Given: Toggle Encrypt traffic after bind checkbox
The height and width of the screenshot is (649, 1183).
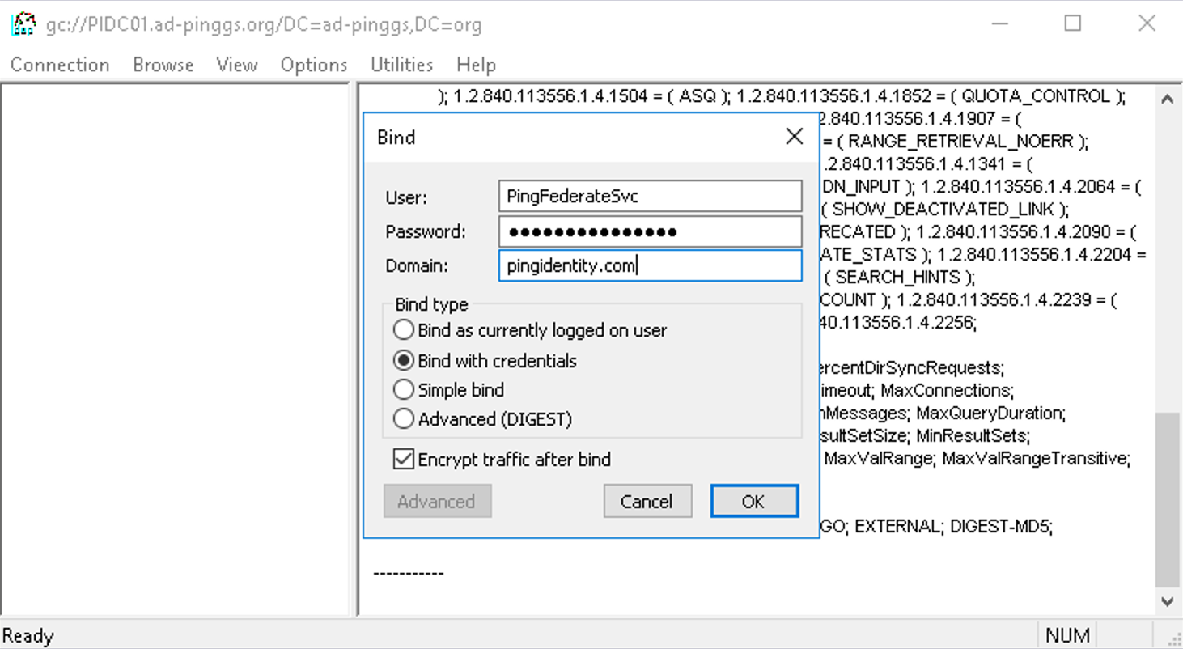Looking at the screenshot, I should 404,460.
